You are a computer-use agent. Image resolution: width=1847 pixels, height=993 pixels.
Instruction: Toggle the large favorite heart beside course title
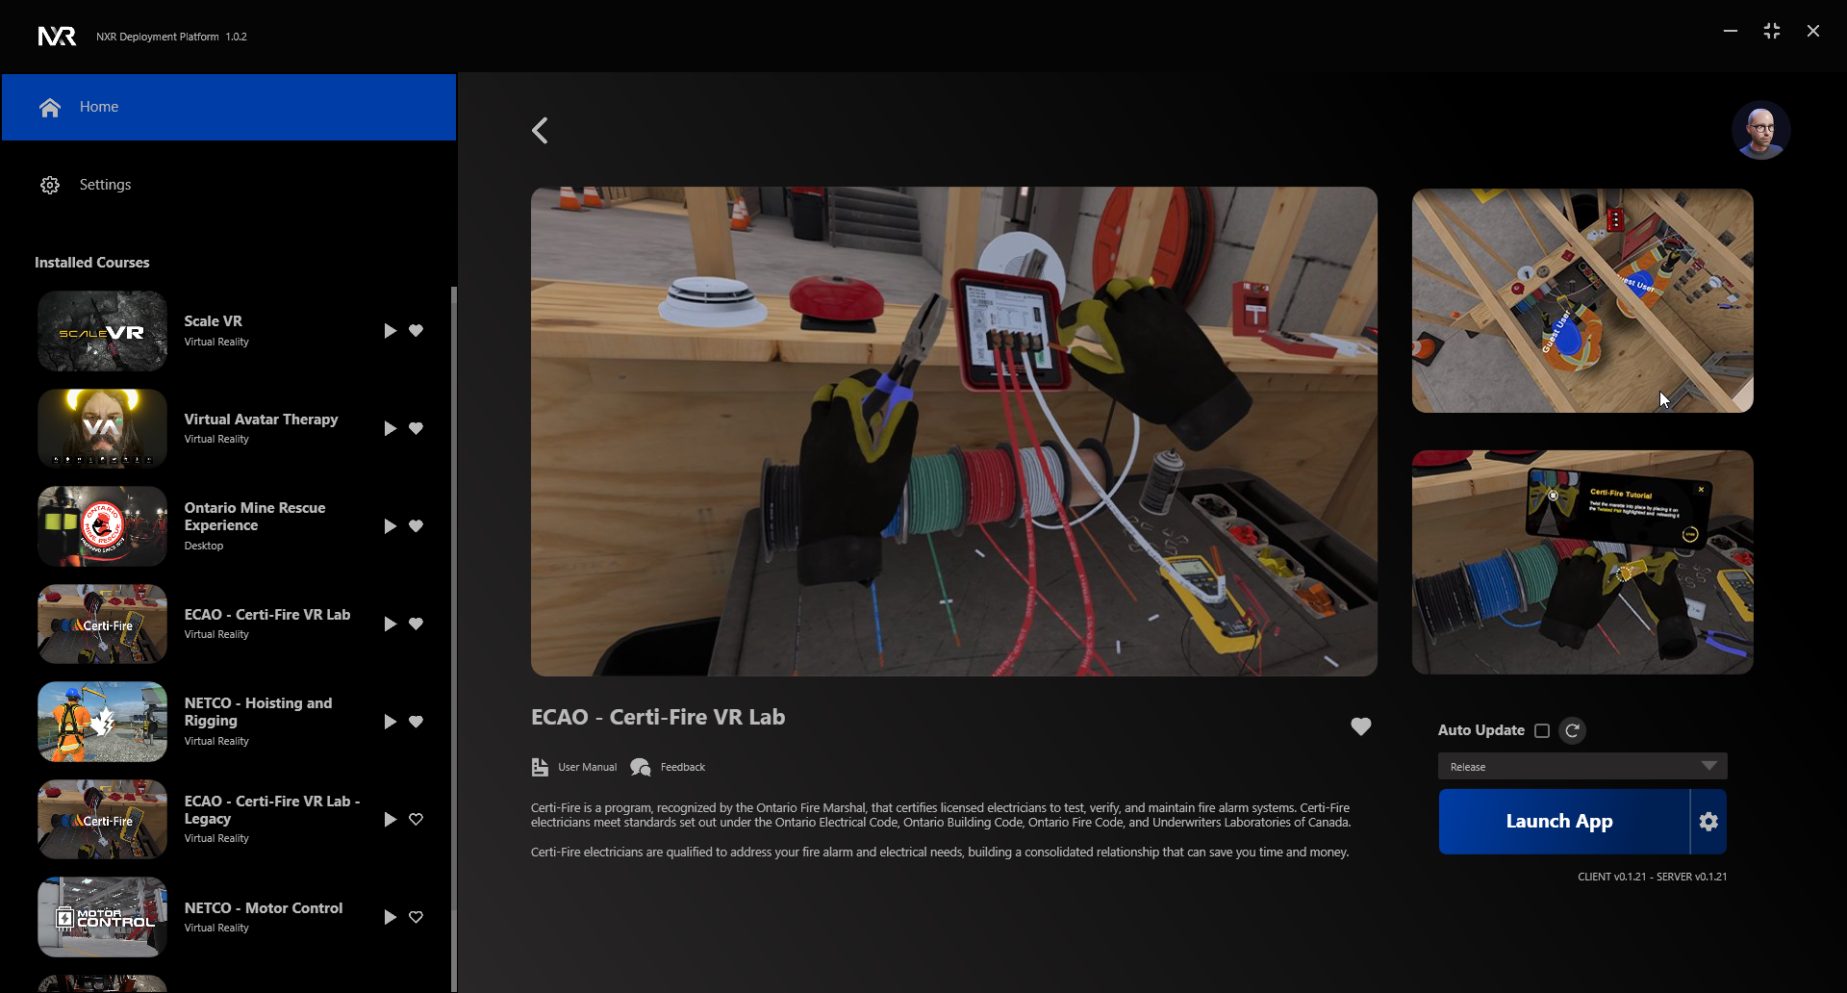[1360, 726]
